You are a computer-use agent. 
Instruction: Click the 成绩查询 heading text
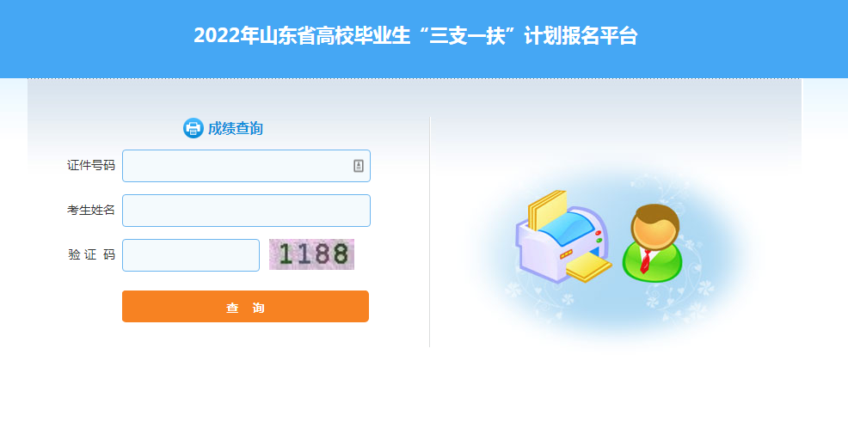pos(236,129)
